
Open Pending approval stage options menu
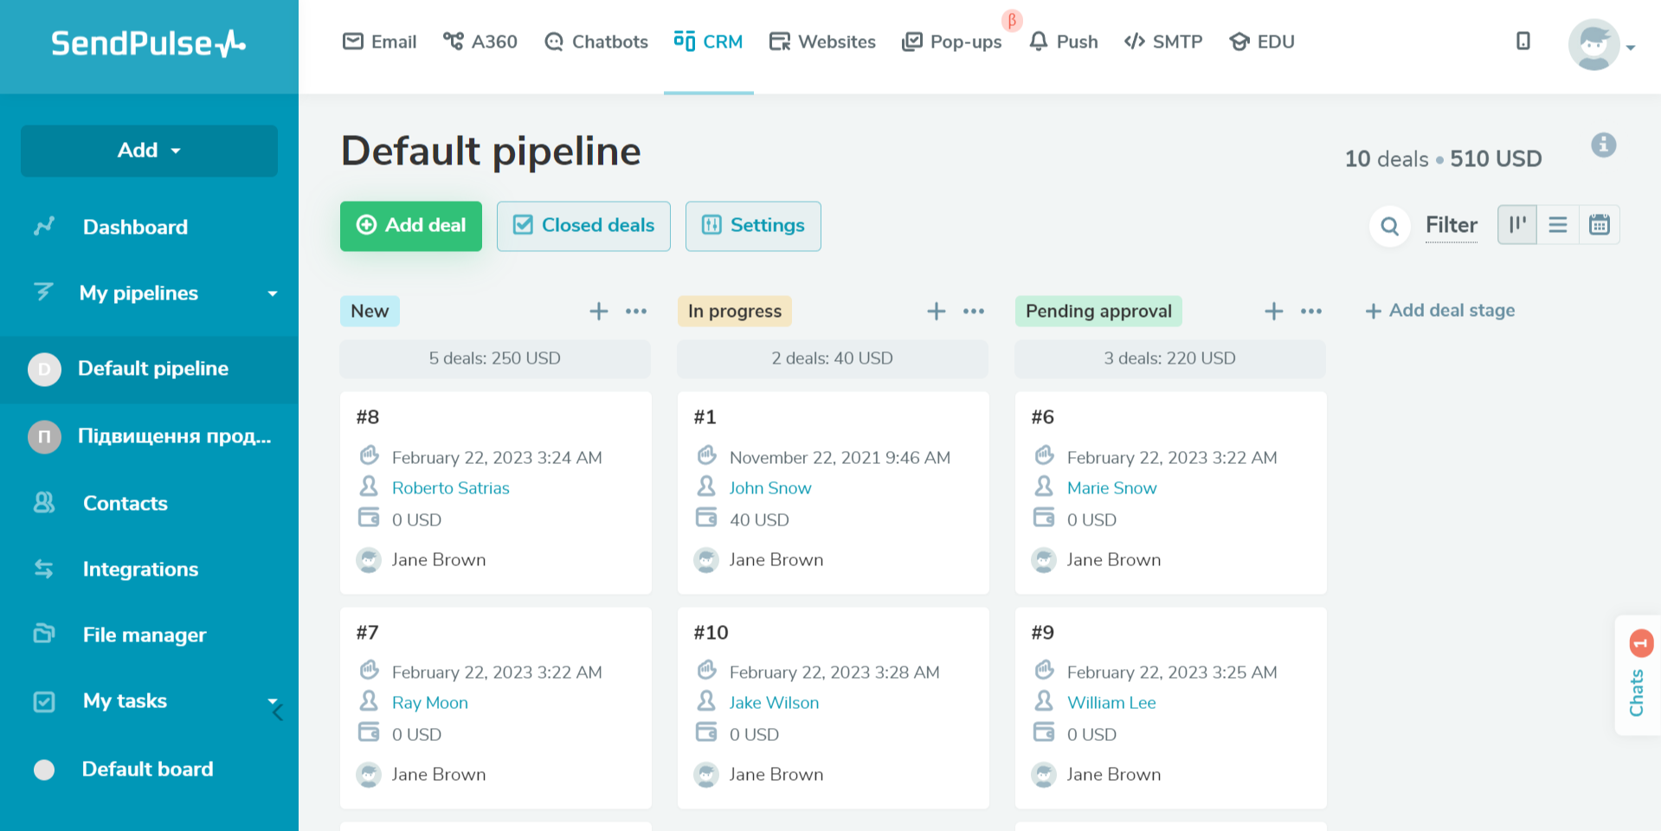(1311, 311)
